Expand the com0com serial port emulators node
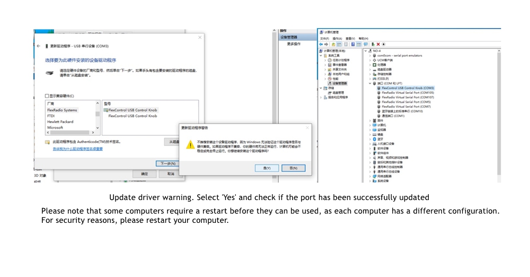The width and height of the screenshot is (530, 277). click(x=369, y=56)
